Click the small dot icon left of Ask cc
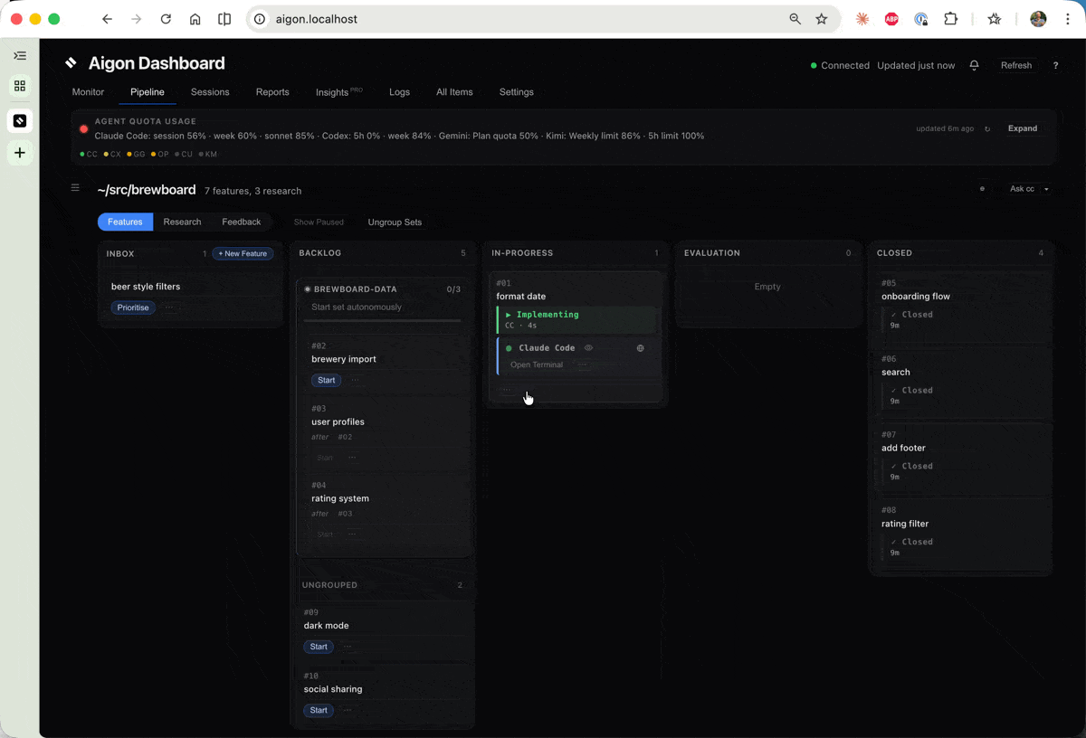This screenshot has height=738, width=1086. click(x=982, y=189)
